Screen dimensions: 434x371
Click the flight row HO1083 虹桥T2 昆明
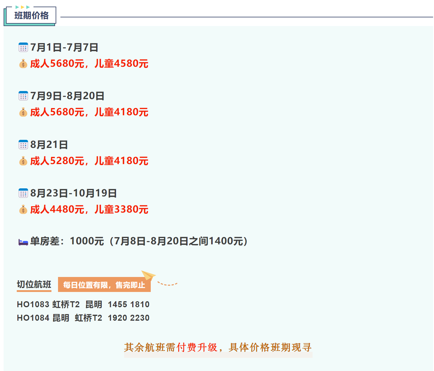[83, 305]
